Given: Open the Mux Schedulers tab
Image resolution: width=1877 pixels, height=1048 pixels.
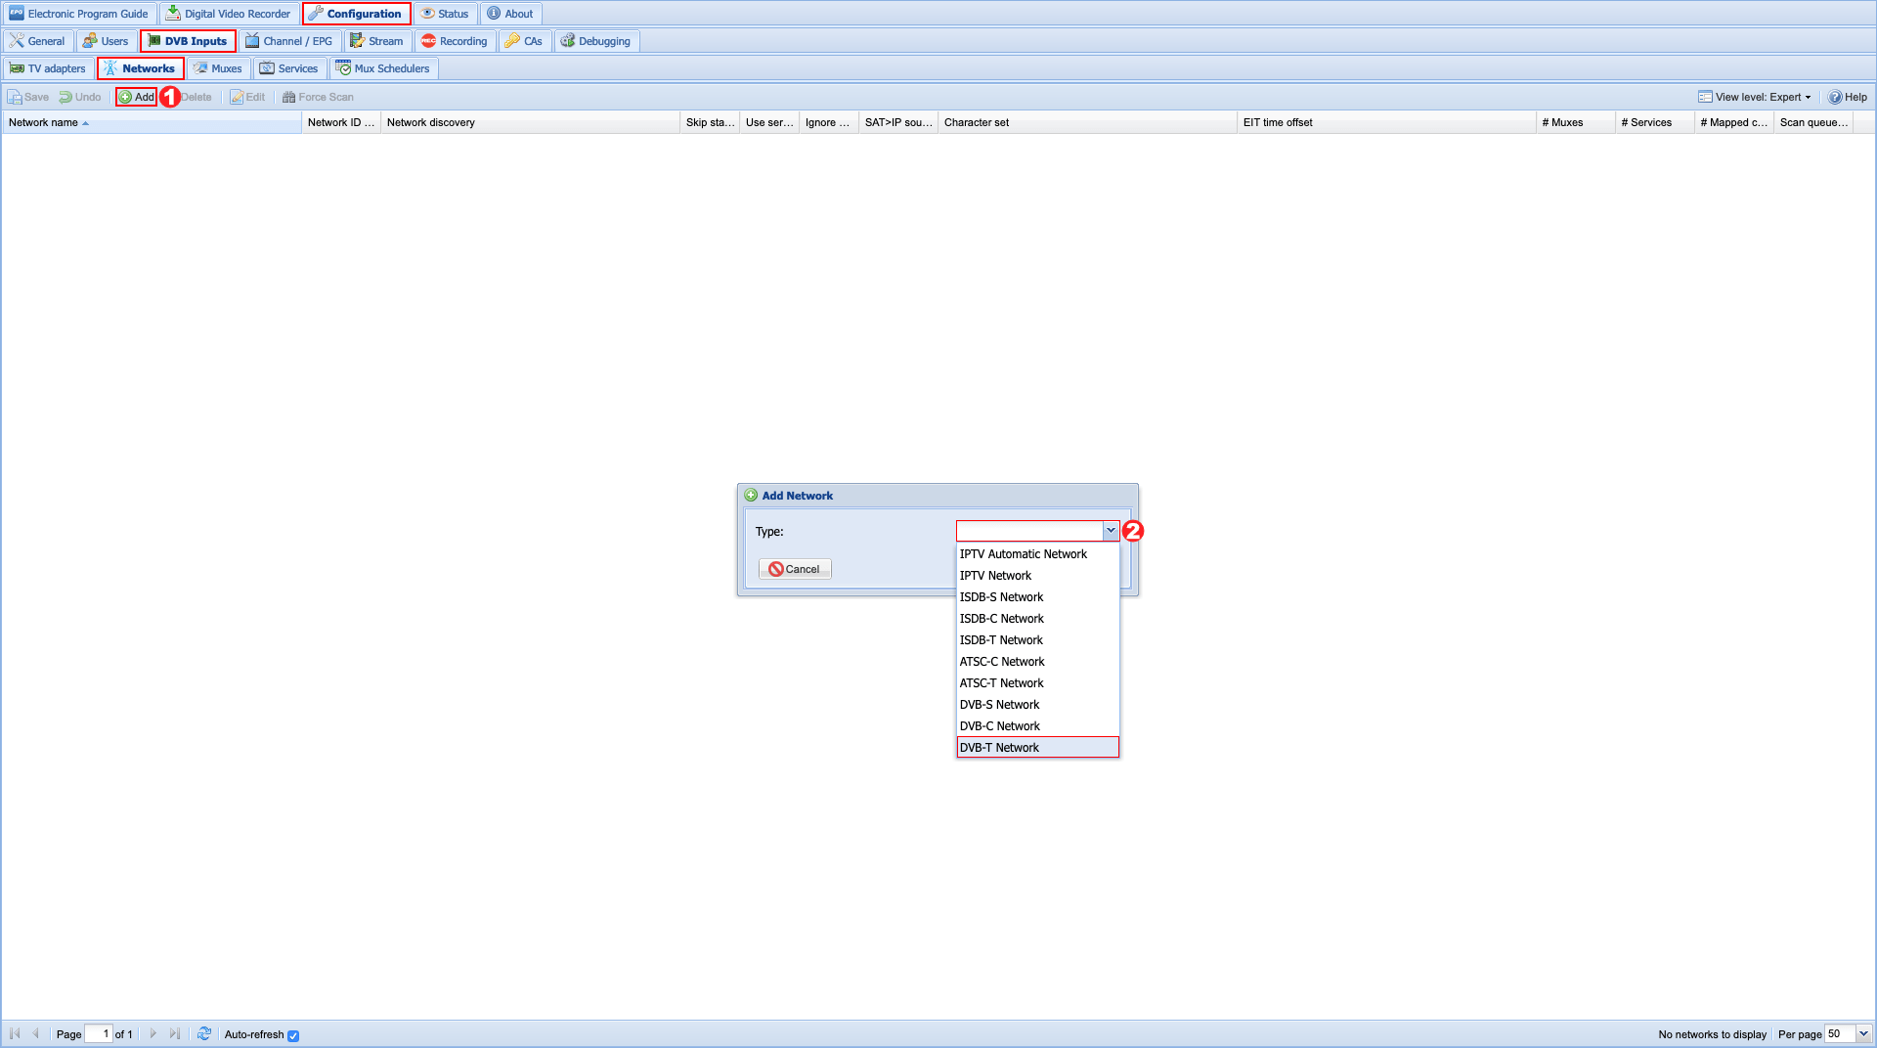Looking at the screenshot, I should 383,68.
